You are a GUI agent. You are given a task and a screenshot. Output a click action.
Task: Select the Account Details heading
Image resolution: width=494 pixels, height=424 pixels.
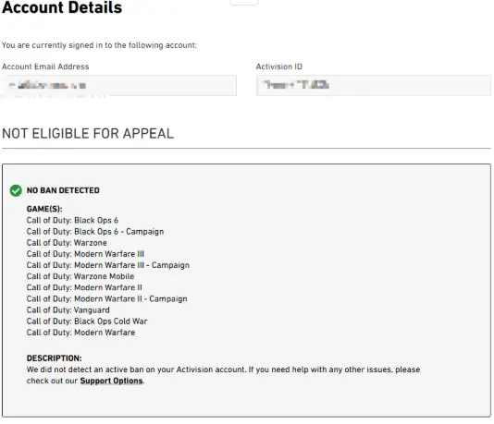62,7
